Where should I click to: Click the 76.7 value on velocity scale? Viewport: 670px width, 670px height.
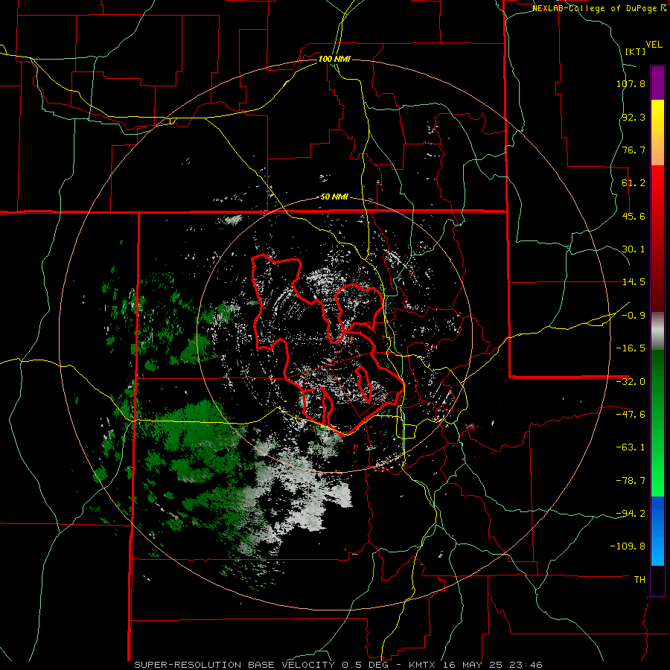(x=634, y=150)
